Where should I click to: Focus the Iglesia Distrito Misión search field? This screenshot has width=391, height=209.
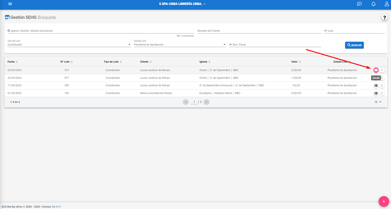(101, 31)
